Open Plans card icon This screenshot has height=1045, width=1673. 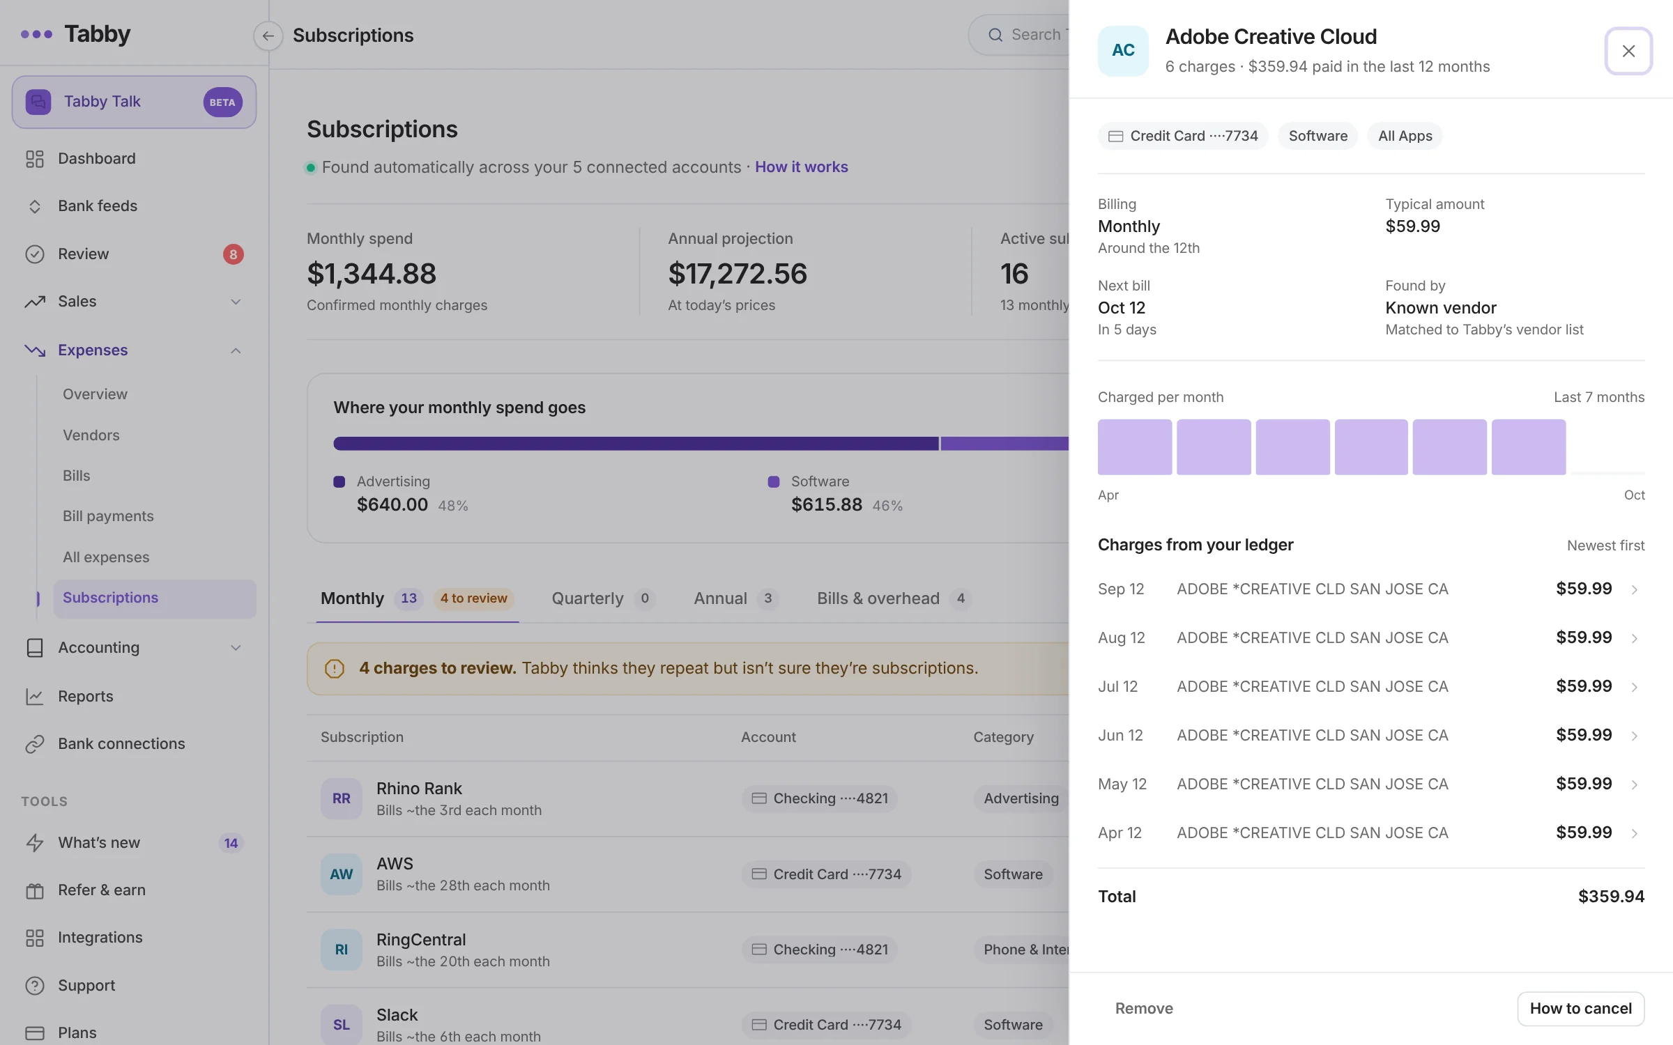[35, 1033]
